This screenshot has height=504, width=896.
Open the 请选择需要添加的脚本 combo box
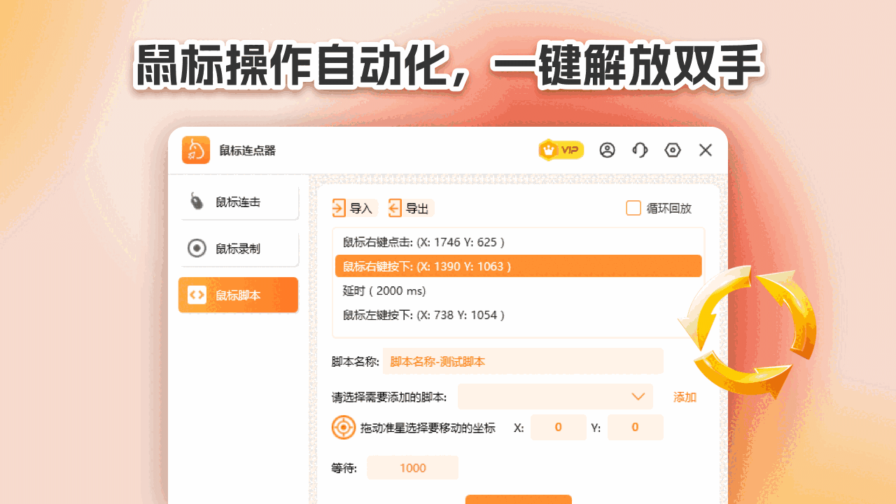pos(555,397)
